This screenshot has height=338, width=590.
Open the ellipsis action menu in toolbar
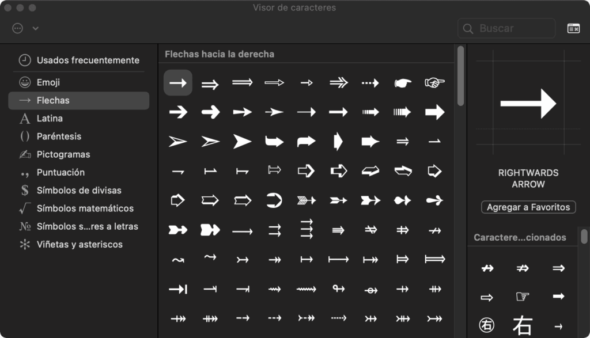tap(18, 28)
